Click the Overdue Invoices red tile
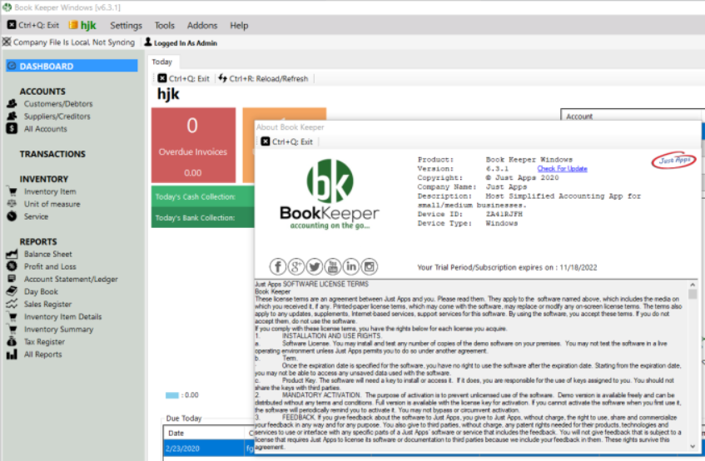 [x=193, y=145]
